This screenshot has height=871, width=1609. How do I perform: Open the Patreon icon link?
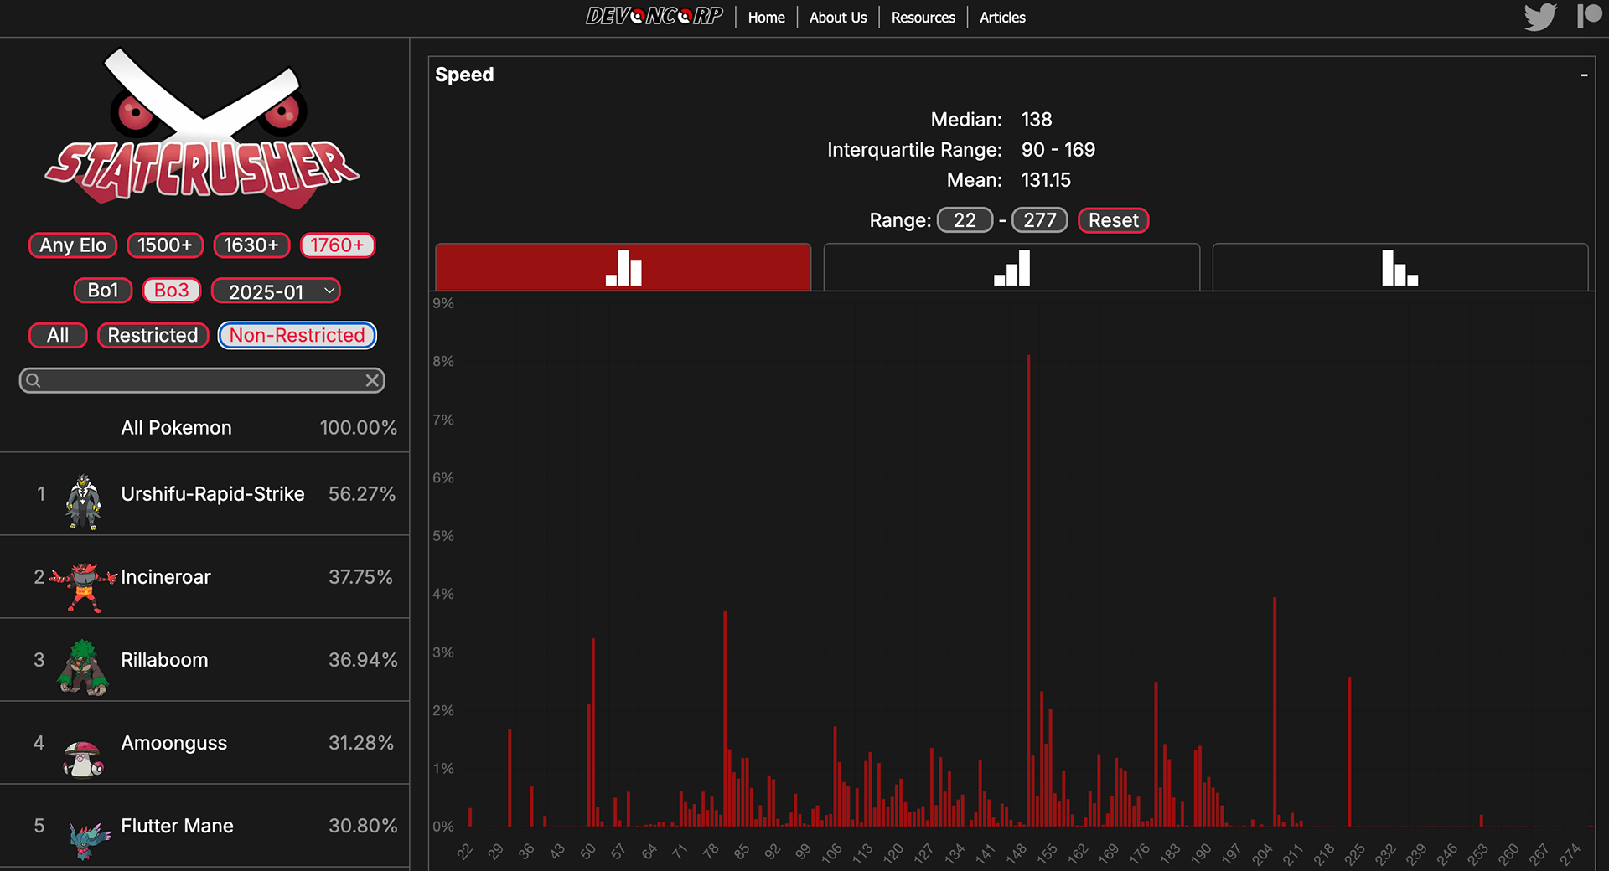coord(1590,16)
